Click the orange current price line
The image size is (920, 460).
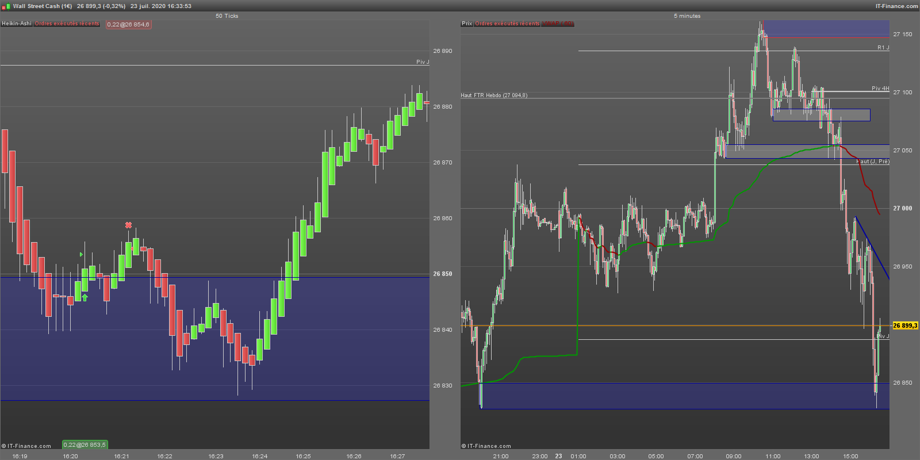pyautogui.click(x=676, y=326)
